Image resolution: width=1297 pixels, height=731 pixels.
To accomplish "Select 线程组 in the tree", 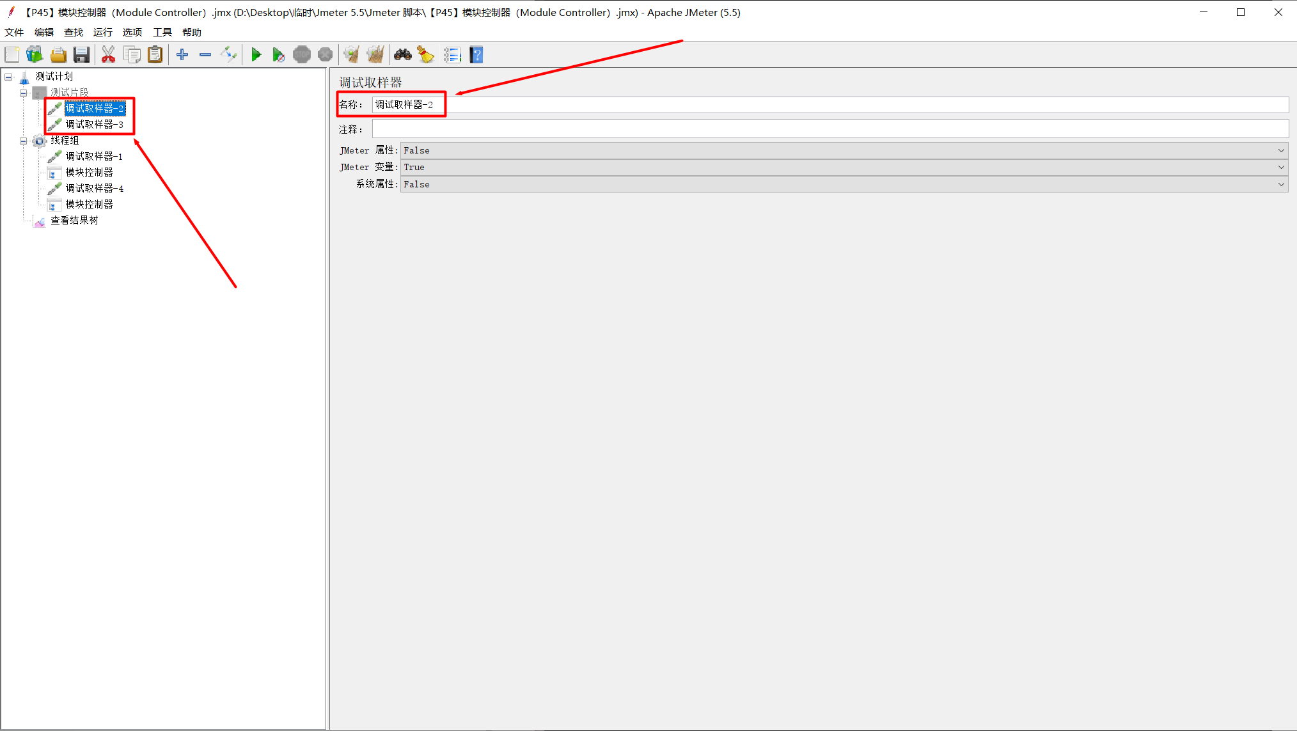I will (x=65, y=141).
